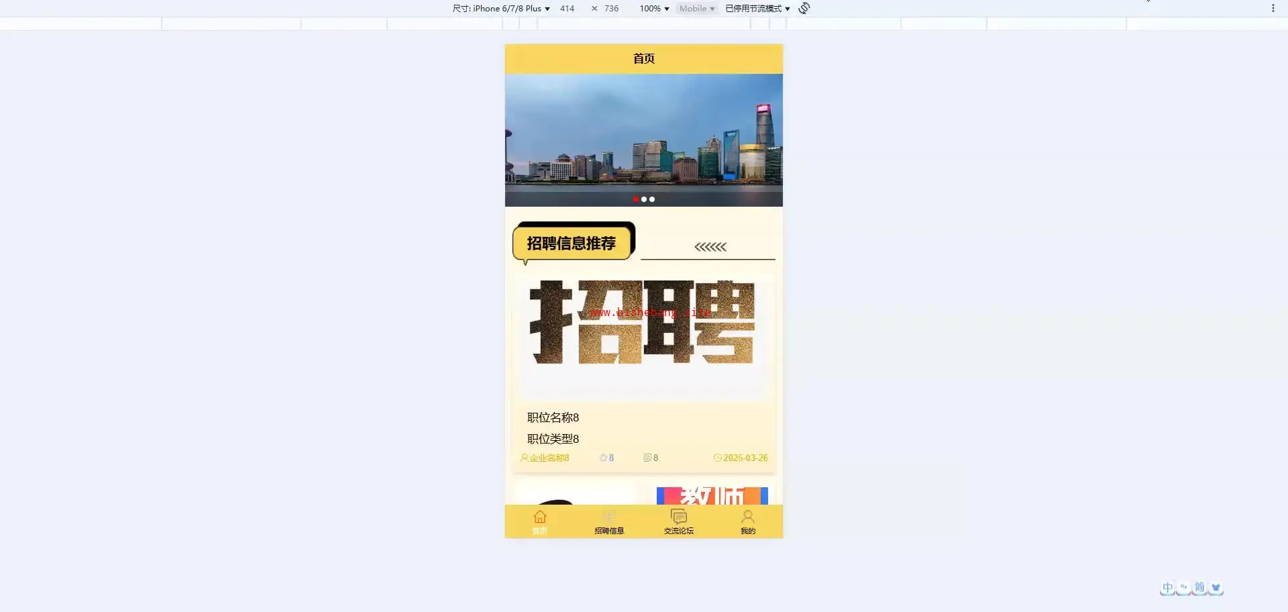Click the <<<<< more arrows link
Image resolution: width=1288 pixels, height=612 pixels.
point(710,247)
